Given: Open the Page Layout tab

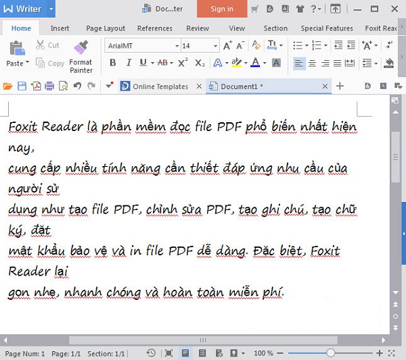Looking at the screenshot, I should pos(106,28).
